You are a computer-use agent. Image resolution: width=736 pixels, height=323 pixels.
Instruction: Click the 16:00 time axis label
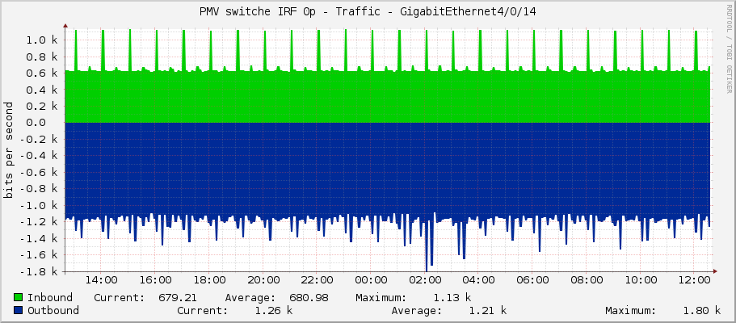click(x=155, y=281)
